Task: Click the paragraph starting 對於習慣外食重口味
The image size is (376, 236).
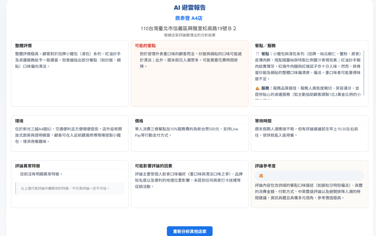Action: [x=191, y=60]
